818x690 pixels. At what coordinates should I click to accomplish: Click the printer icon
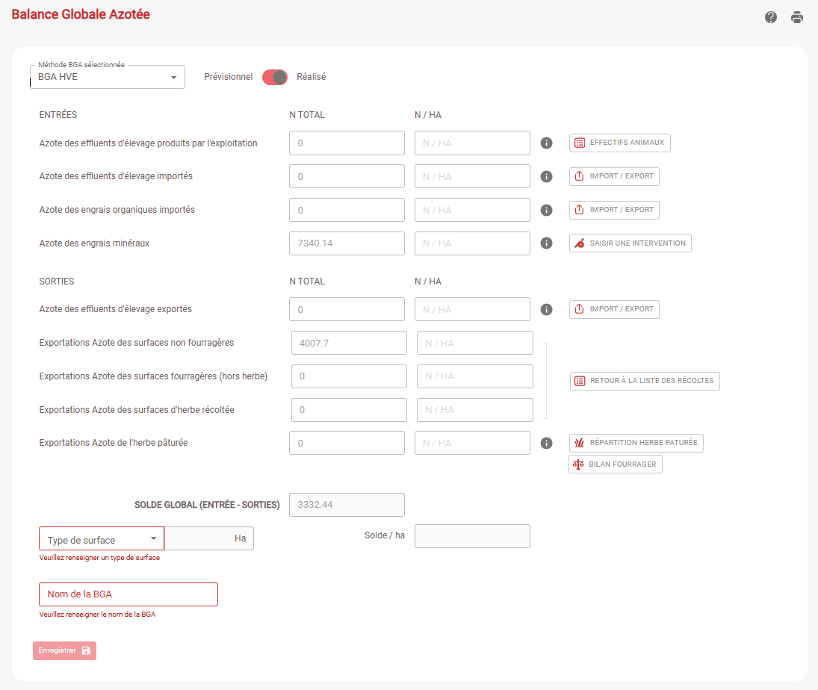point(796,17)
